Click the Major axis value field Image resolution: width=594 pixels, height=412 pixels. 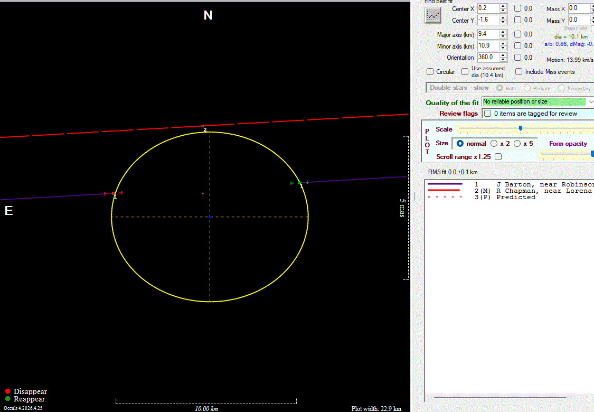tap(488, 34)
